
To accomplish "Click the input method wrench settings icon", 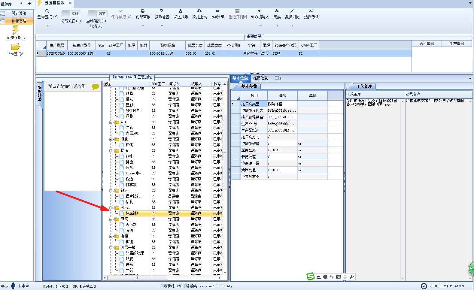I will tap(352, 277).
